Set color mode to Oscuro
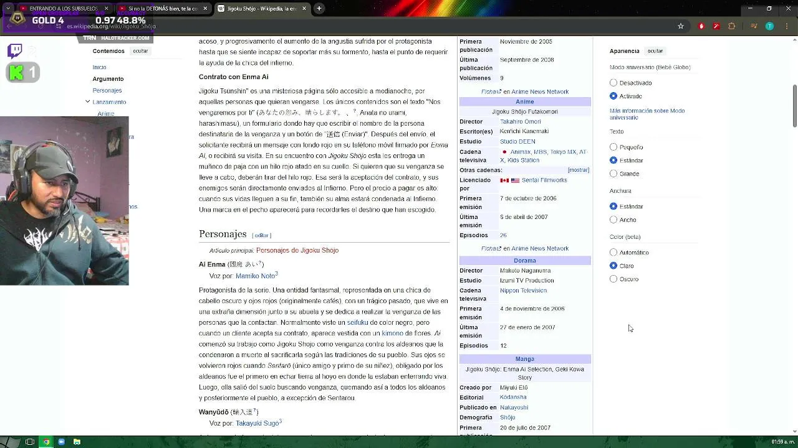 [613, 279]
